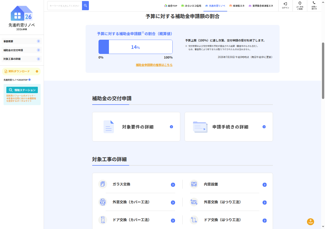Image resolution: width=325 pixels, height=229 pixels.
Task: Open the ログイン login icon
Action: [x=285, y=4]
